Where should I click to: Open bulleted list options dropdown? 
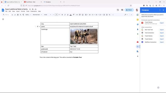tap(97, 15)
